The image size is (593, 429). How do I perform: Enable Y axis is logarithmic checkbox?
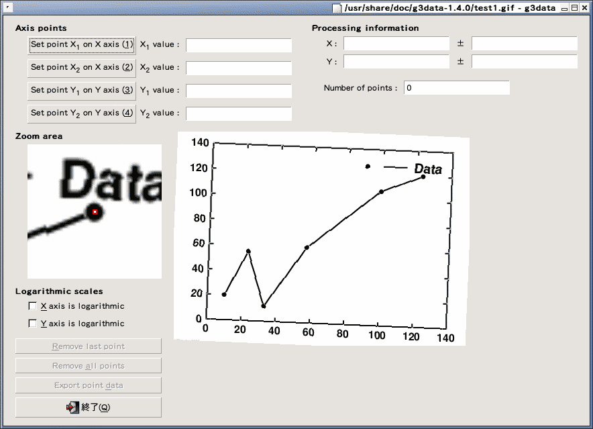(x=33, y=324)
